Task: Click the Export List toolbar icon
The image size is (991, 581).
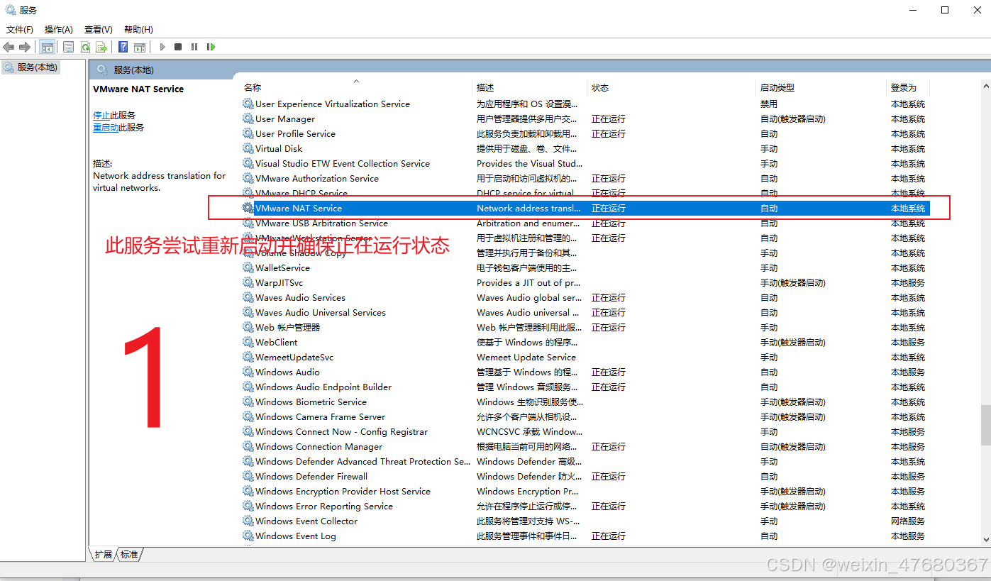Action: tap(101, 47)
